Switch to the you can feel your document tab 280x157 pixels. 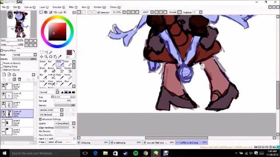[158, 143]
